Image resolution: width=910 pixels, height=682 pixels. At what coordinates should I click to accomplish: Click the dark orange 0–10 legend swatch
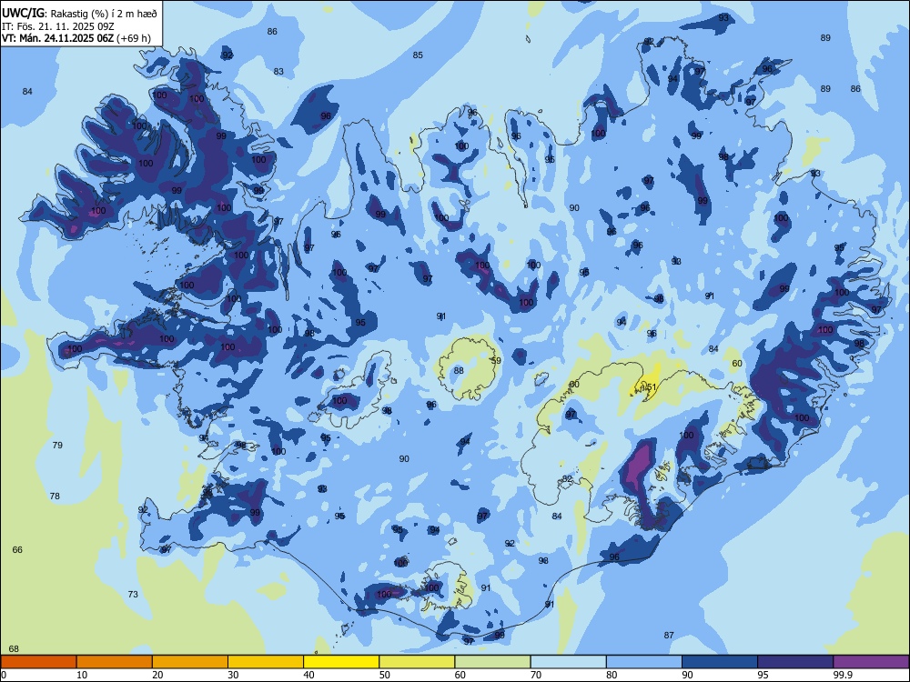click(38, 662)
